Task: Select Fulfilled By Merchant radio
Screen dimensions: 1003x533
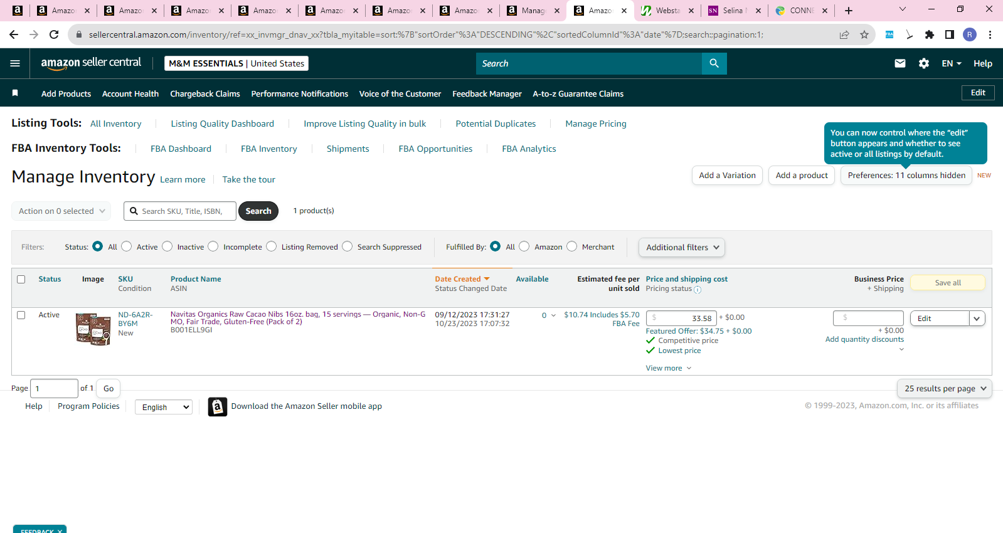Action: pyautogui.click(x=572, y=246)
